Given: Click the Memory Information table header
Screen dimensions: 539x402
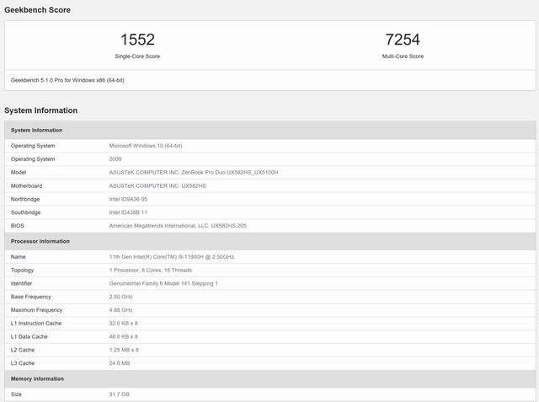Looking at the screenshot, I should (x=36, y=379).
